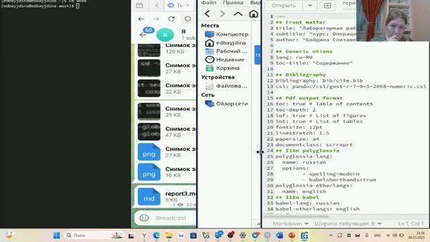This screenshot has height=242, width=430.
Task: Click line 'bibliography: bib/cite.bib' in editor
Action: tap(319, 81)
